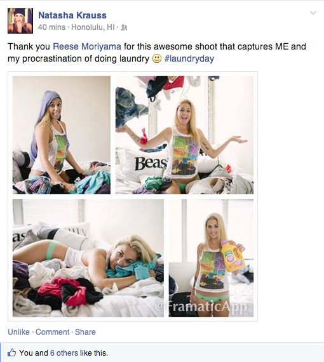This screenshot has width=324, height=362.
Task: Open Natasha Krauss's profile picture
Action: coord(20,21)
